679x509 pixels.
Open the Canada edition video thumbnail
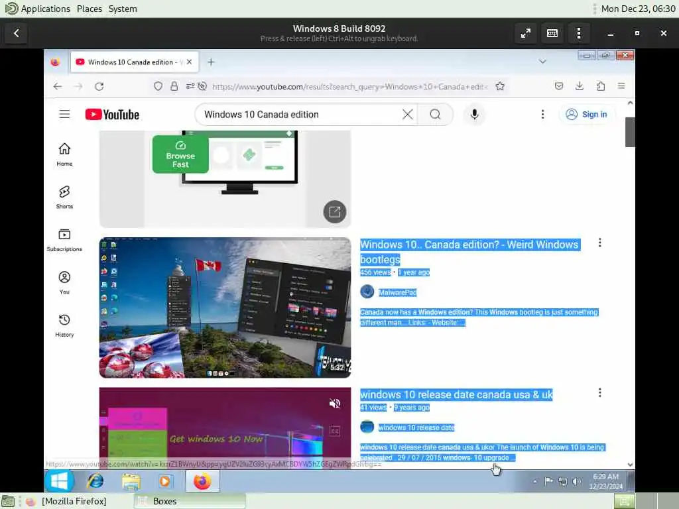click(x=225, y=308)
